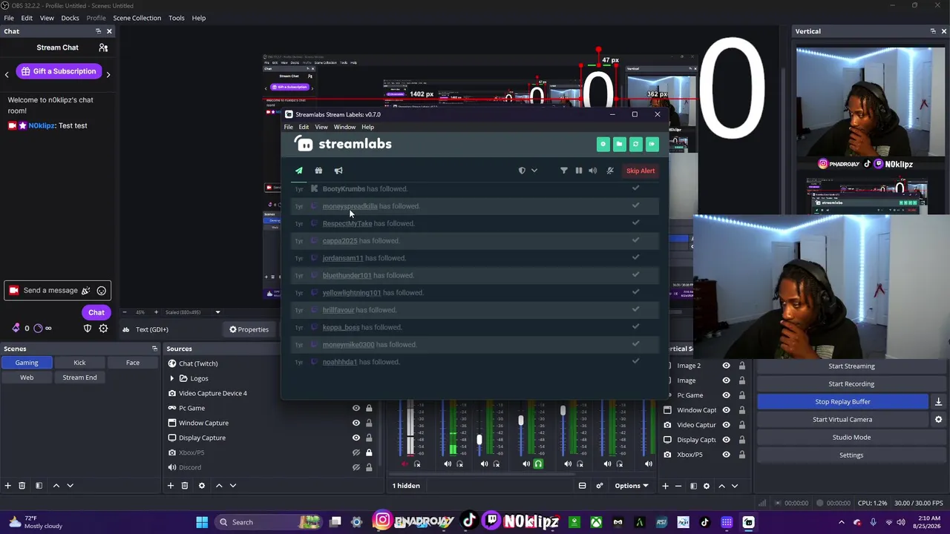Image resolution: width=950 pixels, height=534 pixels.
Task: Pause the Streamlabs alert queue
Action: pyautogui.click(x=579, y=171)
